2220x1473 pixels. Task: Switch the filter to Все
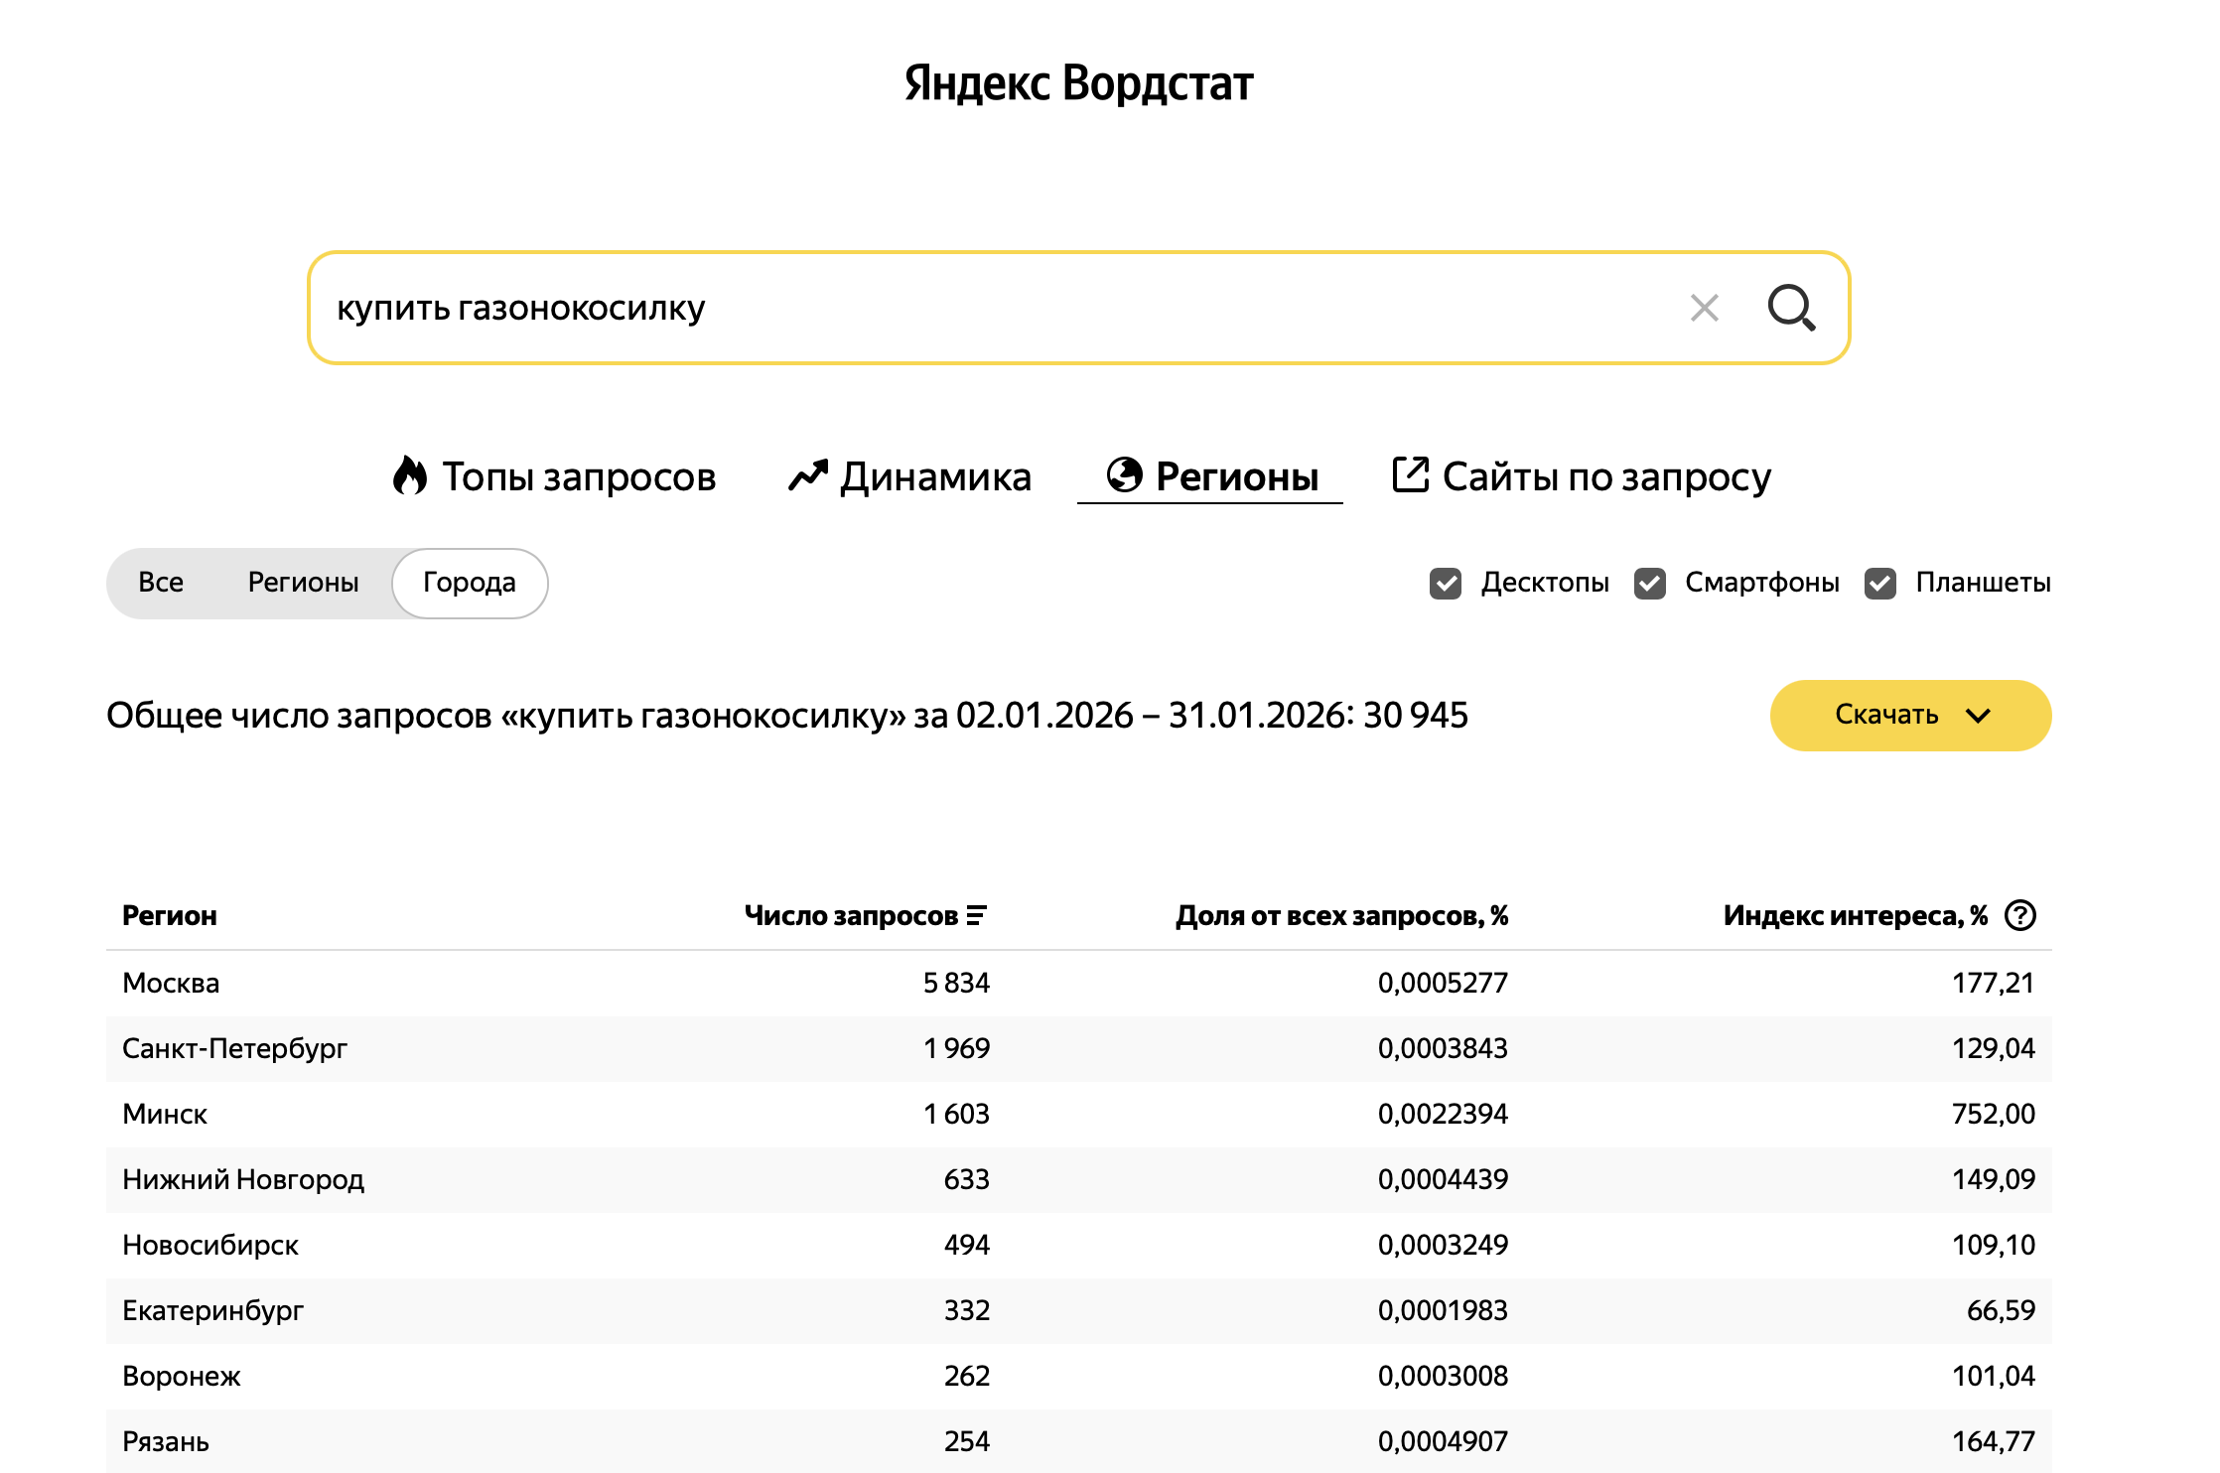(x=162, y=583)
